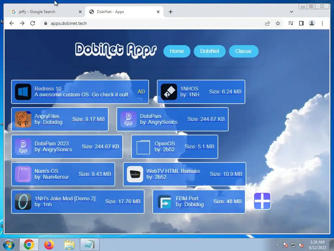
Task: Open Firefox from the taskbar
Action: [49, 244]
